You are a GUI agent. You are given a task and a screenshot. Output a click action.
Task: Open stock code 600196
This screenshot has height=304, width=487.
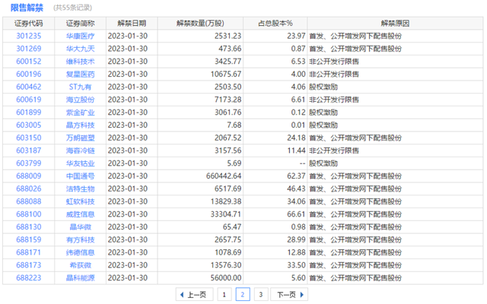point(29,74)
